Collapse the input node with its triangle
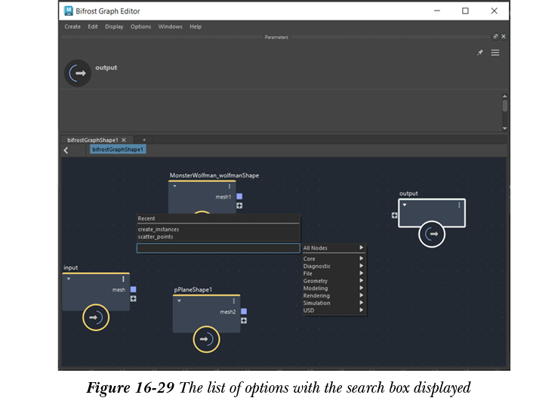The image size is (558, 401). (x=69, y=279)
